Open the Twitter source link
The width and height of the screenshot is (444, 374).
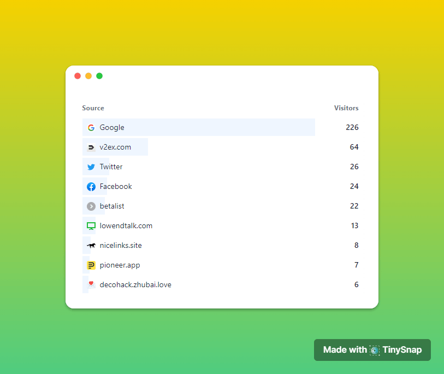(x=111, y=167)
